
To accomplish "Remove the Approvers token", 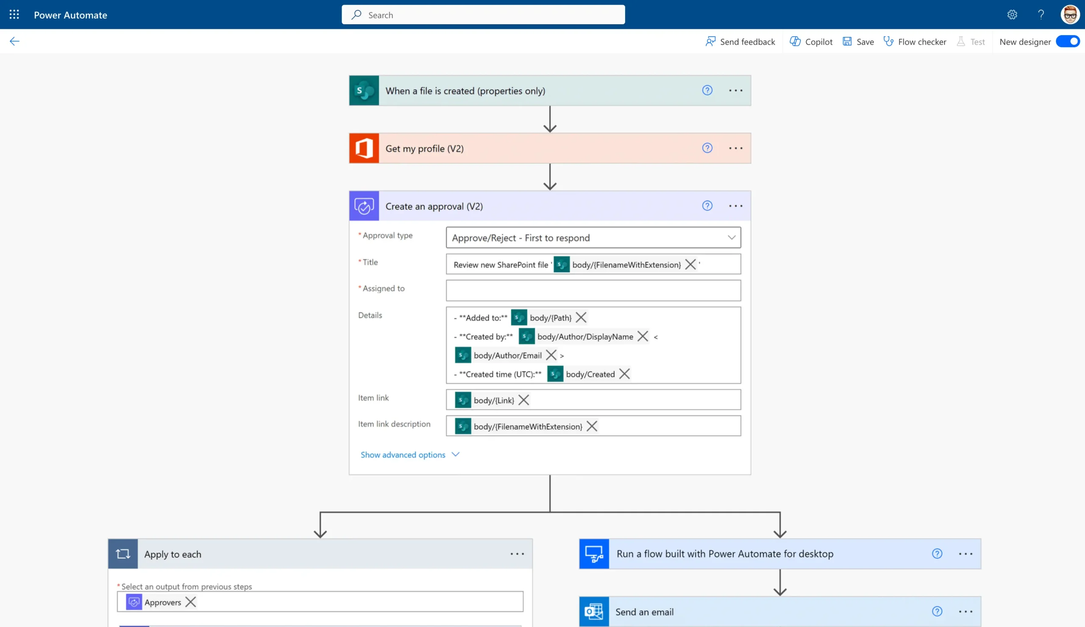I will pyautogui.click(x=190, y=602).
